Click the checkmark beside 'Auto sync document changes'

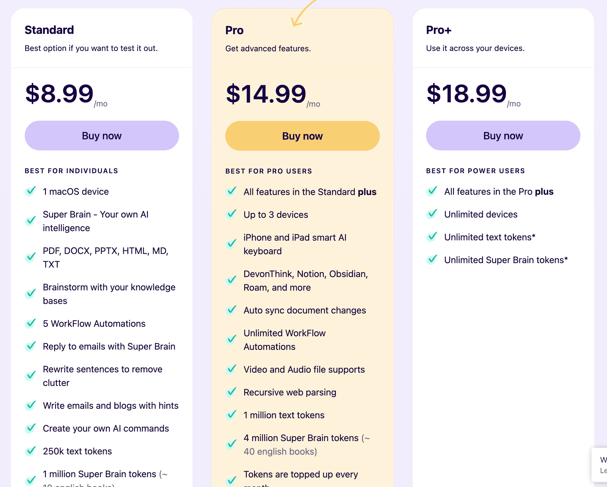(231, 311)
